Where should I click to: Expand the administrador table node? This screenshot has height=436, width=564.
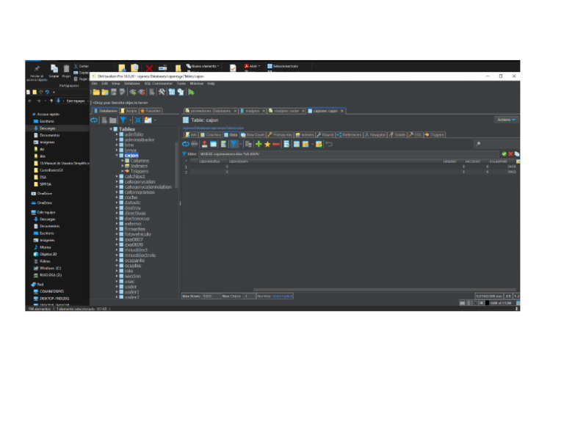pyautogui.click(x=117, y=139)
